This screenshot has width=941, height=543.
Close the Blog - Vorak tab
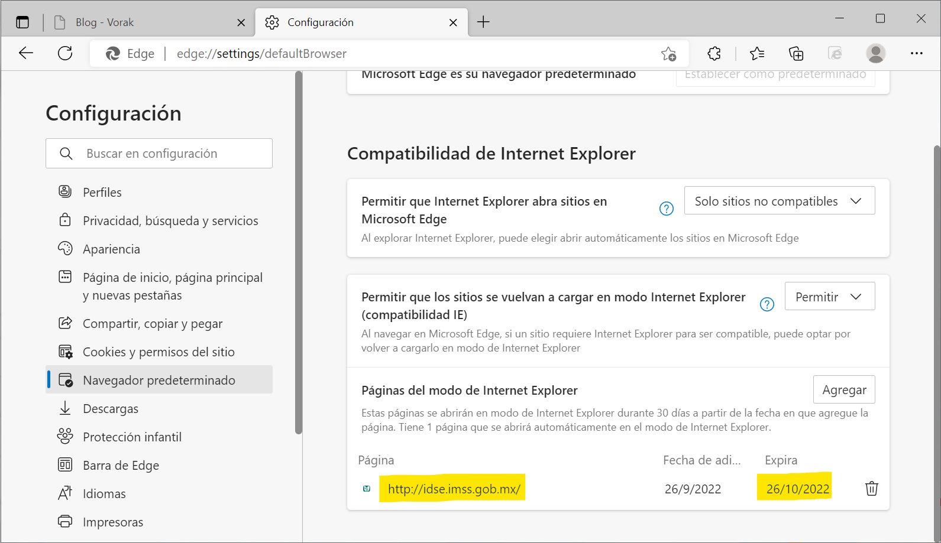(241, 22)
